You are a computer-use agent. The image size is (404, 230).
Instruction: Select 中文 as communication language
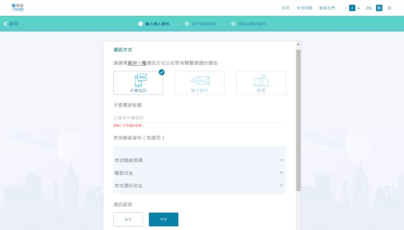163,219
